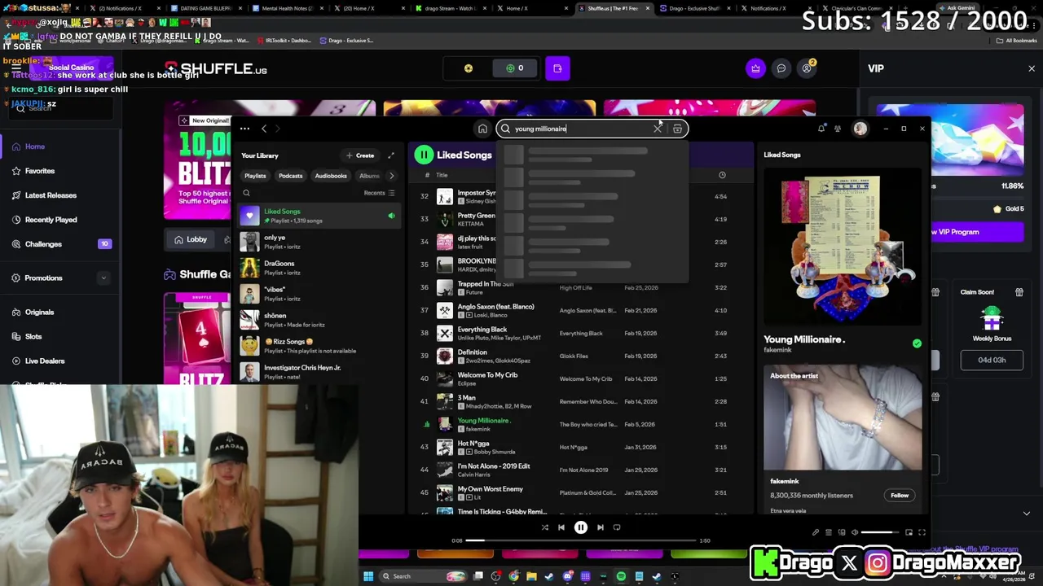Enter Spotify full screen mode

point(922,532)
